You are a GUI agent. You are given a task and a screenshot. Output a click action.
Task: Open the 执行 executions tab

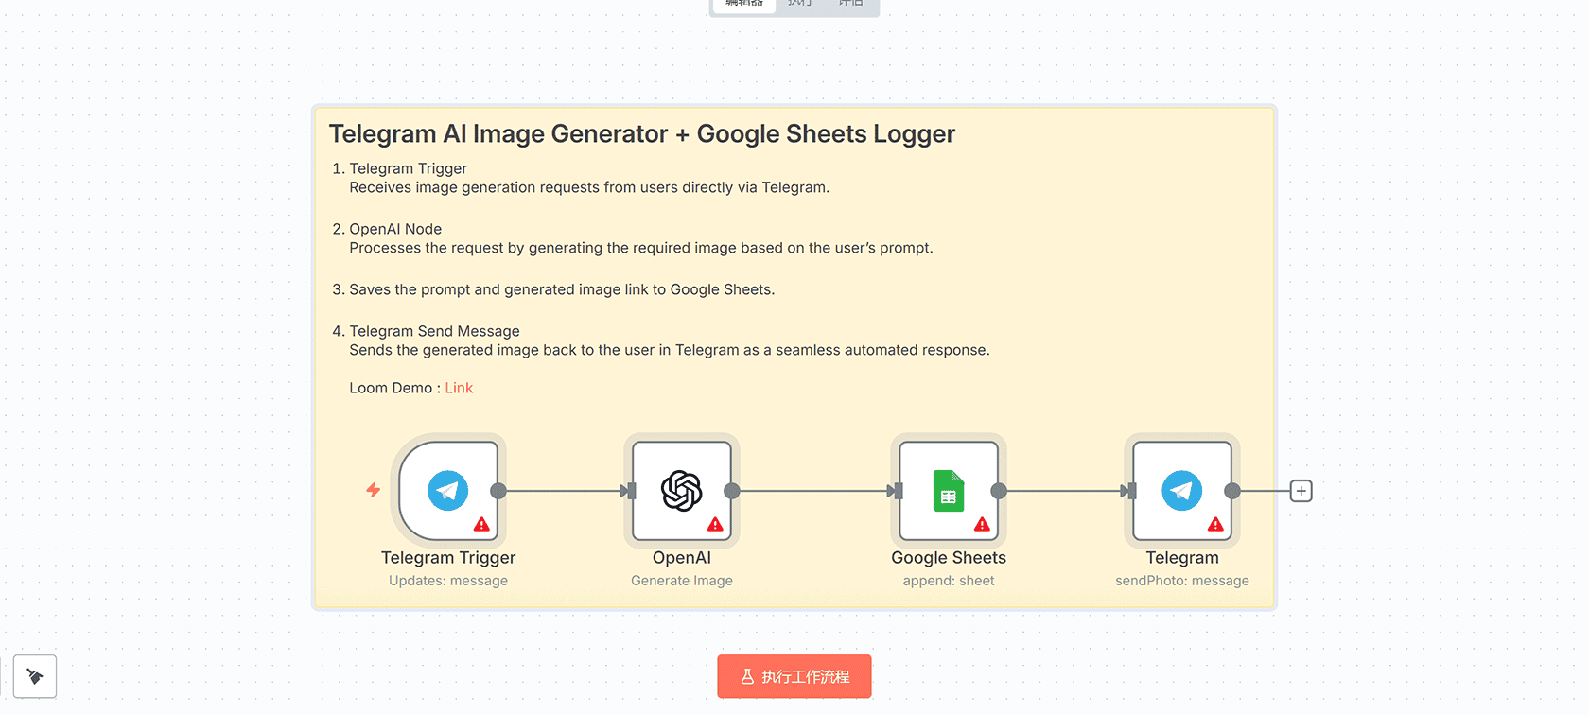point(800,4)
